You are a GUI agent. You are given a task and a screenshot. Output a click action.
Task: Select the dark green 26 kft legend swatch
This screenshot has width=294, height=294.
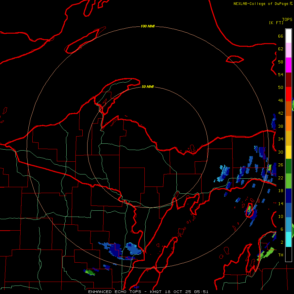[x=288, y=166]
